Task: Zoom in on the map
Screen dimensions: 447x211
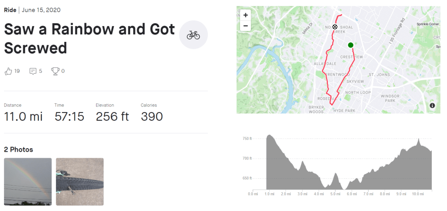Action: [245, 15]
